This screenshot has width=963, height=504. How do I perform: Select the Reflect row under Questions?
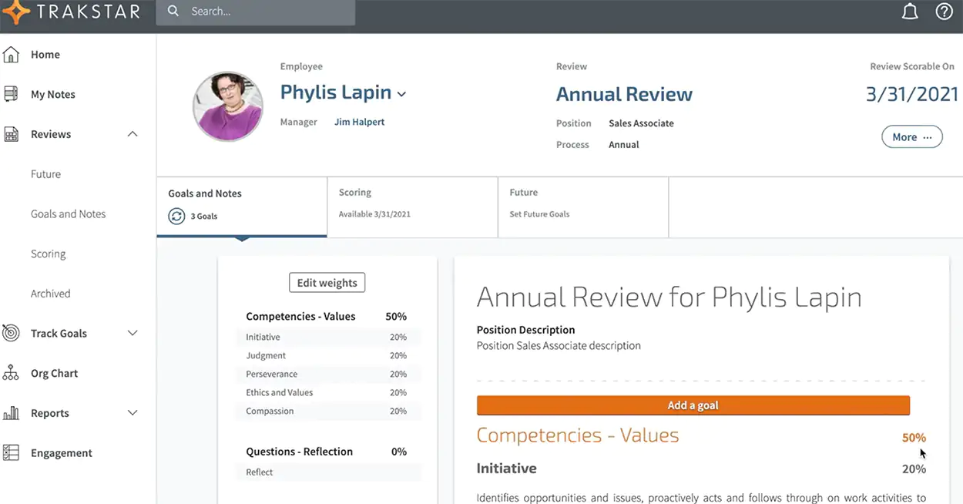point(328,472)
